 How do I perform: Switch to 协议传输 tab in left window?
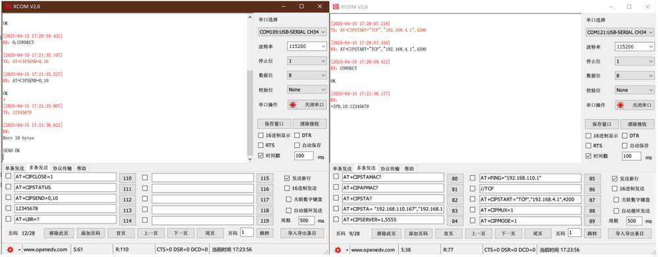click(x=62, y=168)
